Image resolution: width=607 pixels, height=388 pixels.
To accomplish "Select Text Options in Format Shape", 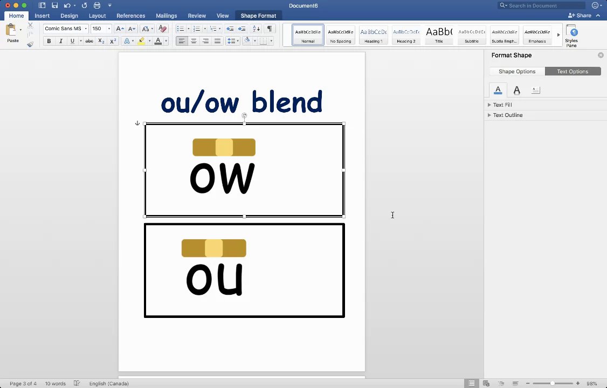I will (x=572, y=72).
